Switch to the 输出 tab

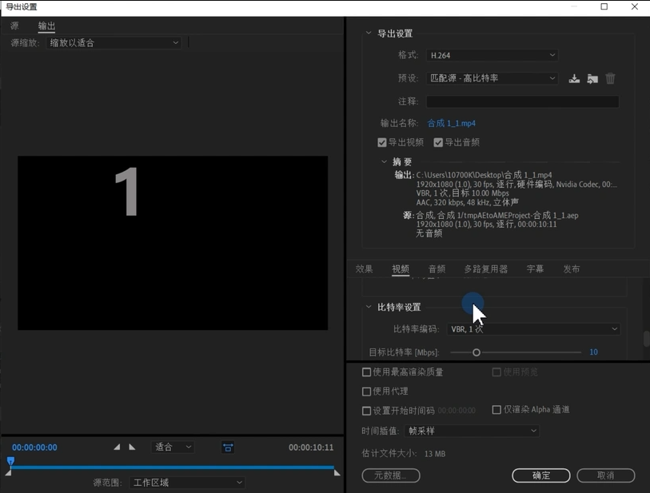click(x=46, y=26)
